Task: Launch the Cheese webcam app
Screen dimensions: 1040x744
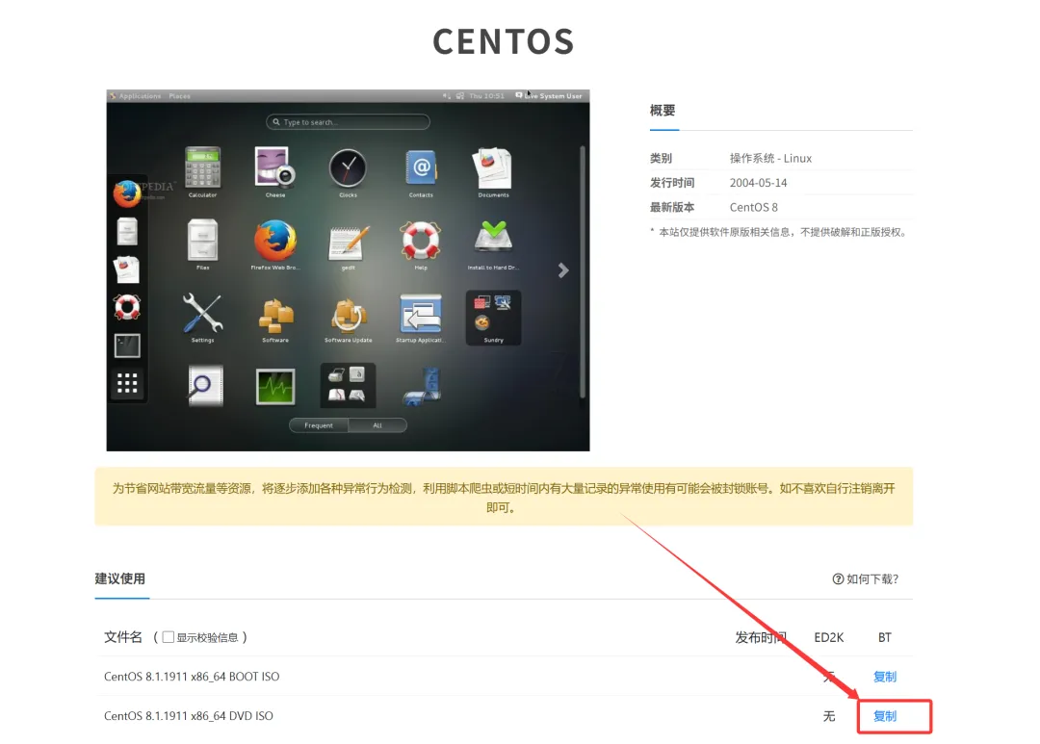Action: pyautogui.click(x=275, y=167)
